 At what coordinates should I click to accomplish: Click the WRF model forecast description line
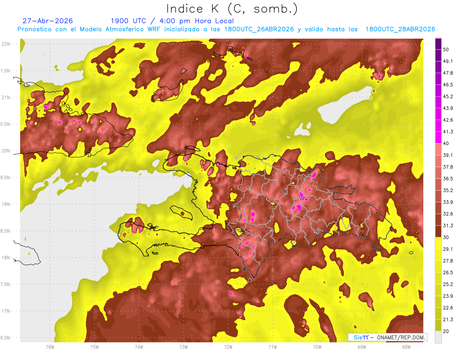226,29
